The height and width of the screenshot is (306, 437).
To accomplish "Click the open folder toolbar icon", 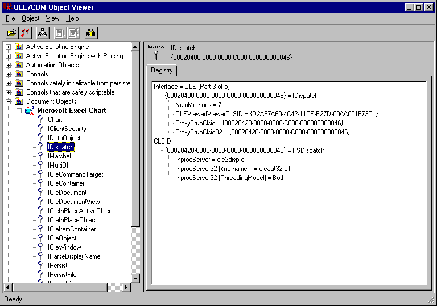I will point(11,32).
